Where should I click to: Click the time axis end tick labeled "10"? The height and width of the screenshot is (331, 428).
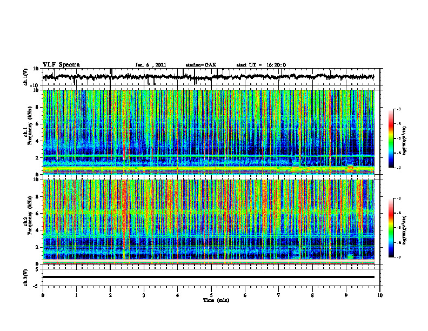coord(380,295)
